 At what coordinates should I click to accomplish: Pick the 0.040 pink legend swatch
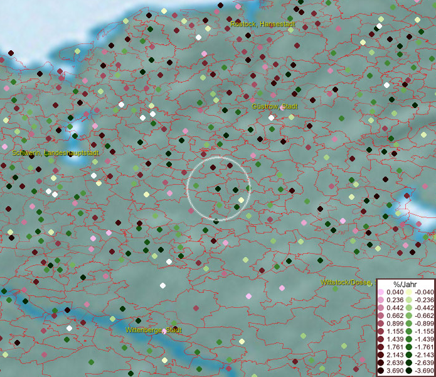[381, 292]
